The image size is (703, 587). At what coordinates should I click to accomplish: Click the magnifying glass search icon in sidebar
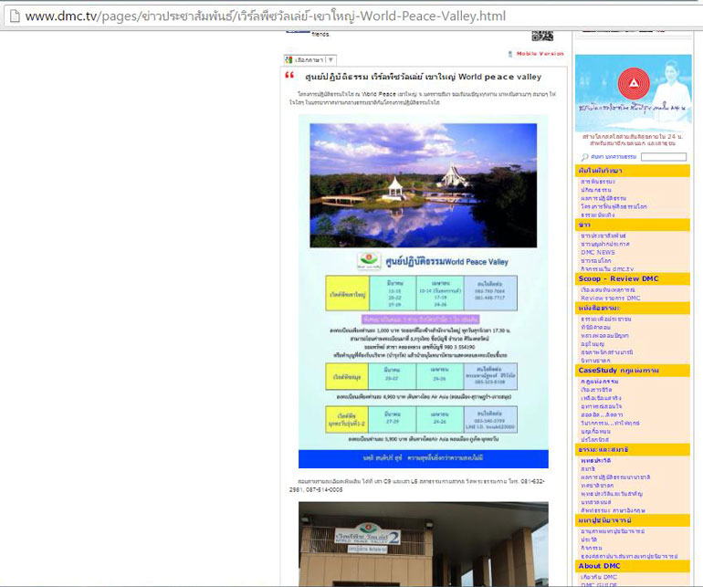pyautogui.click(x=582, y=157)
